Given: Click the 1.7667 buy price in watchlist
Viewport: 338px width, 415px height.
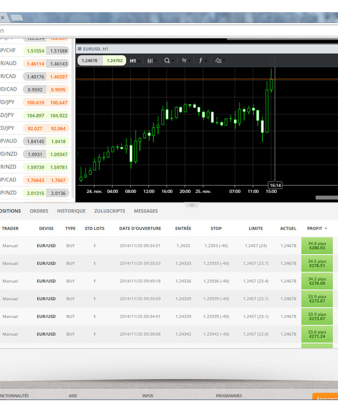Looking at the screenshot, I should 58,180.
